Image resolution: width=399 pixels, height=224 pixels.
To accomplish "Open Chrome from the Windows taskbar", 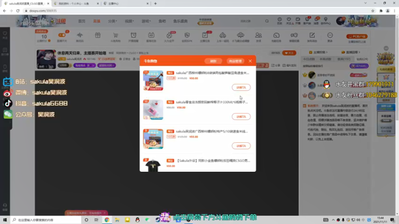I will 107,220.
